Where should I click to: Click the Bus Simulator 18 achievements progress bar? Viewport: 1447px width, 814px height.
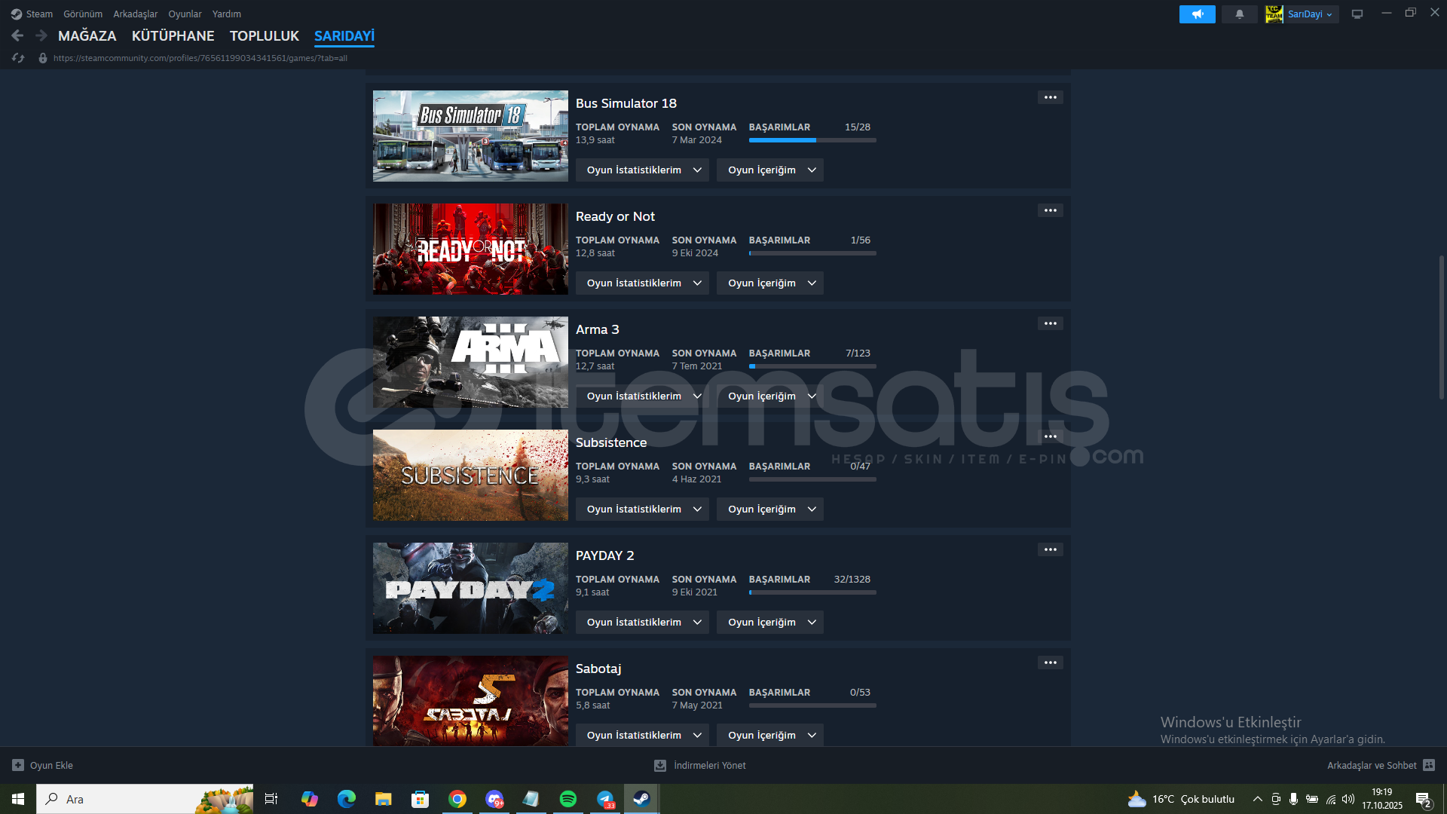pyautogui.click(x=812, y=140)
